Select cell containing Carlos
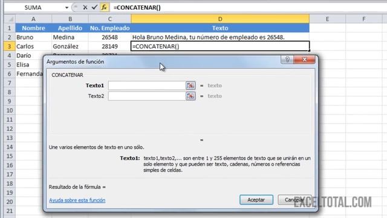This screenshot has height=218, width=387. point(34,46)
